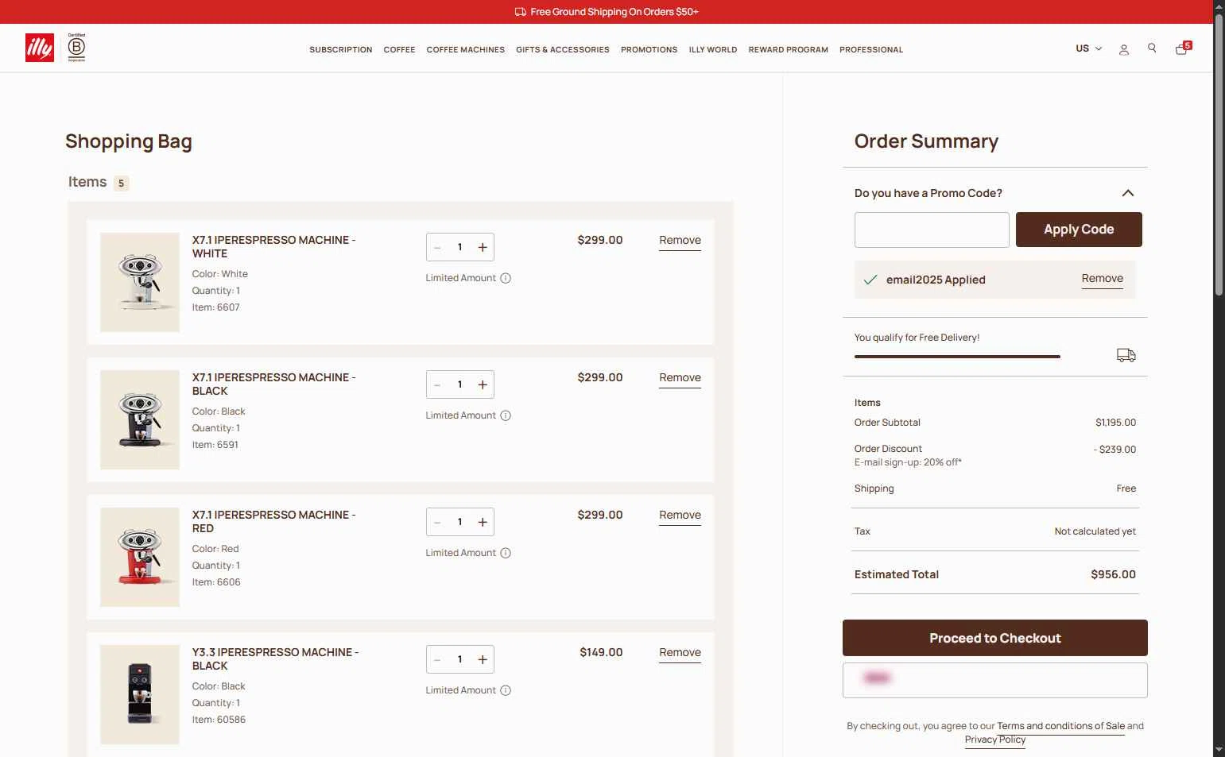Screen dimensions: 1225x757
Task: Open the illy World menu
Action: point(713,49)
